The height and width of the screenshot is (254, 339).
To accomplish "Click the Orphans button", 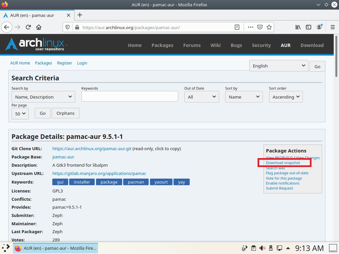I will [x=66, y=113].
